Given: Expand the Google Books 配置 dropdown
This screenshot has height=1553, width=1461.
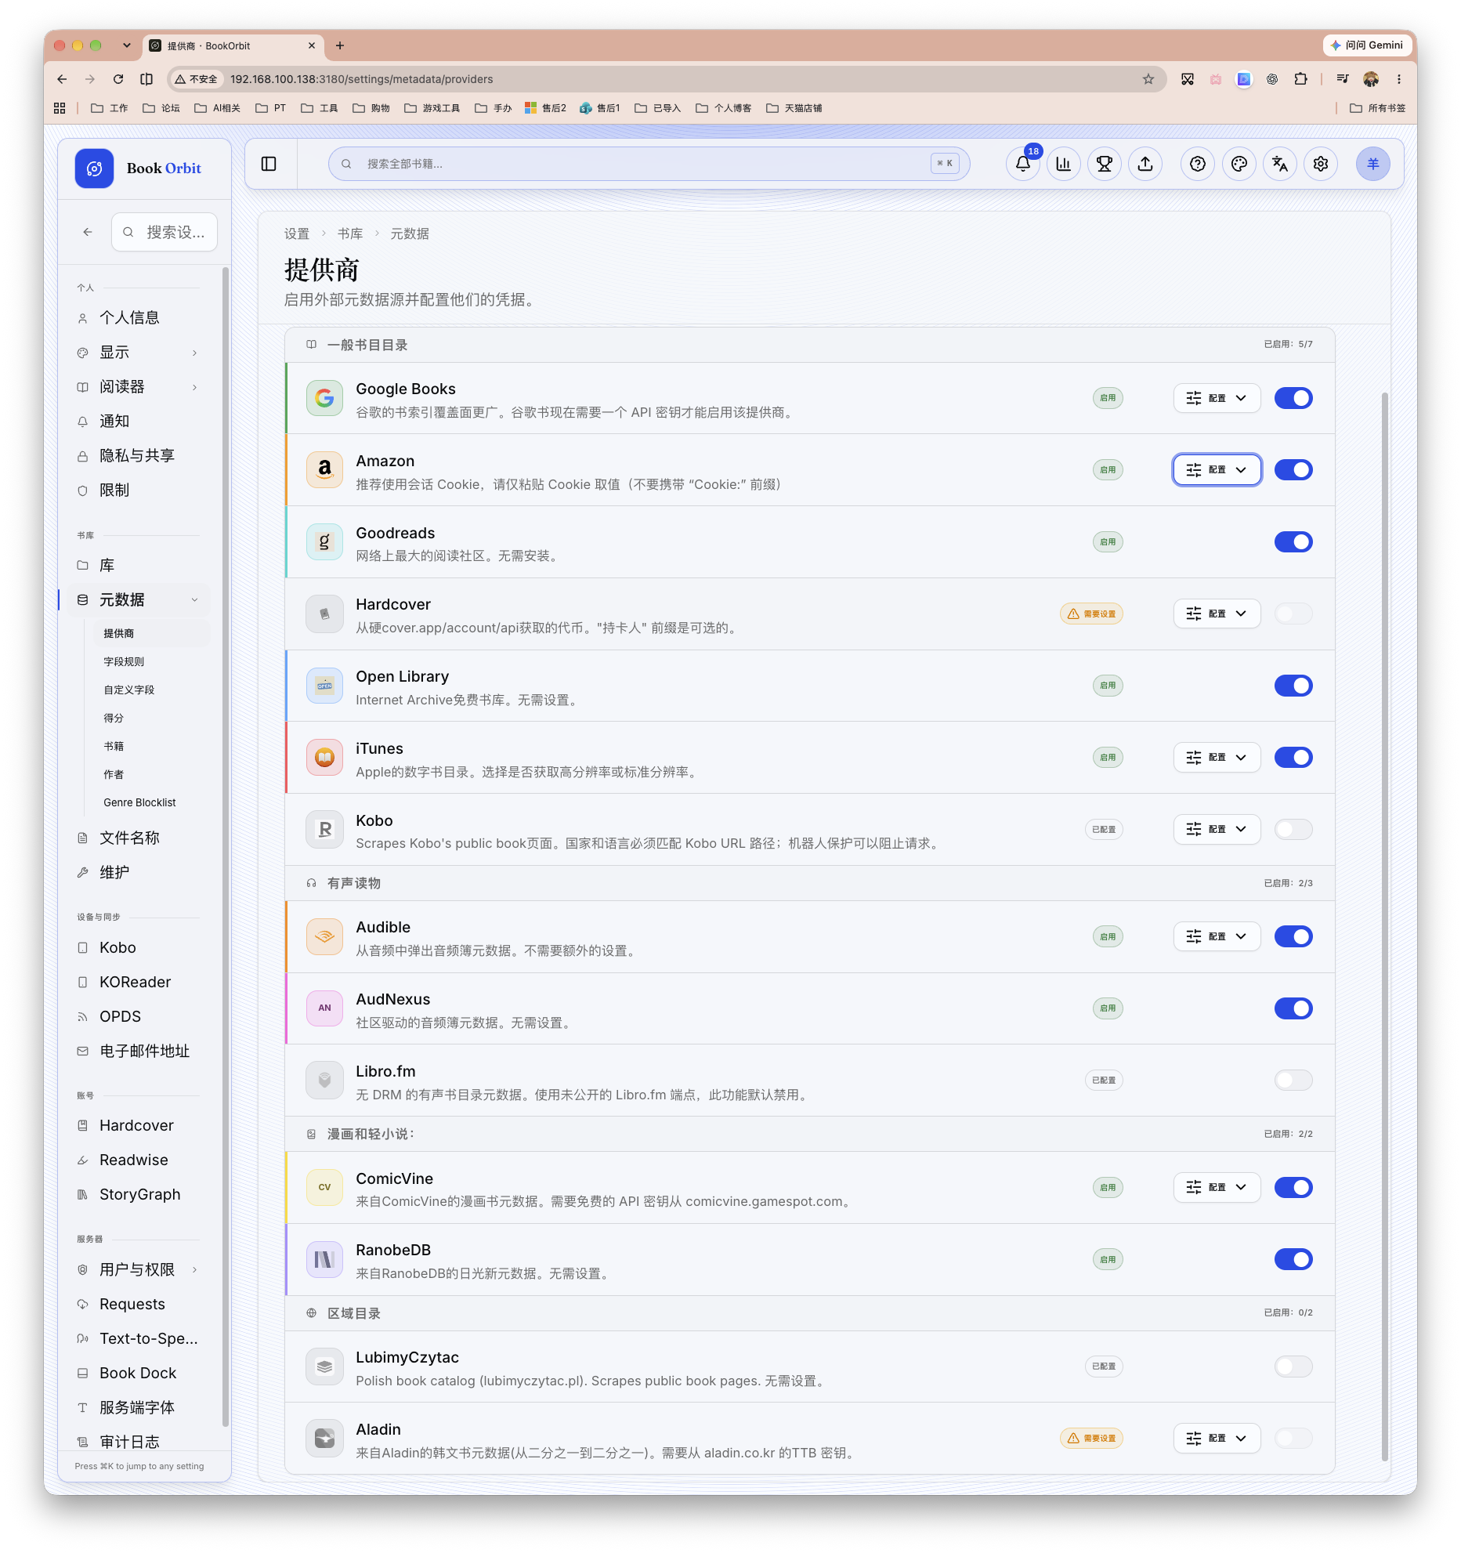Looking at the screenshot, I should (1217, 398).
